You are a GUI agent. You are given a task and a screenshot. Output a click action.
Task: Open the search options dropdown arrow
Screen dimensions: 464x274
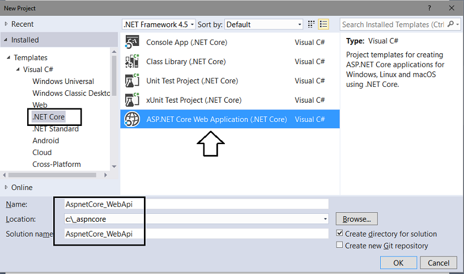coord(458,24)
